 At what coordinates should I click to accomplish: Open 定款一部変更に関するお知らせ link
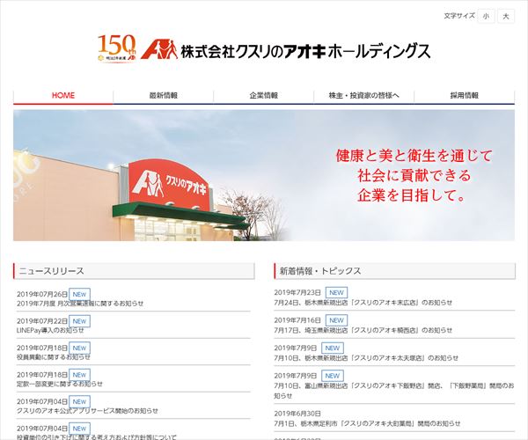coord(60,384)
